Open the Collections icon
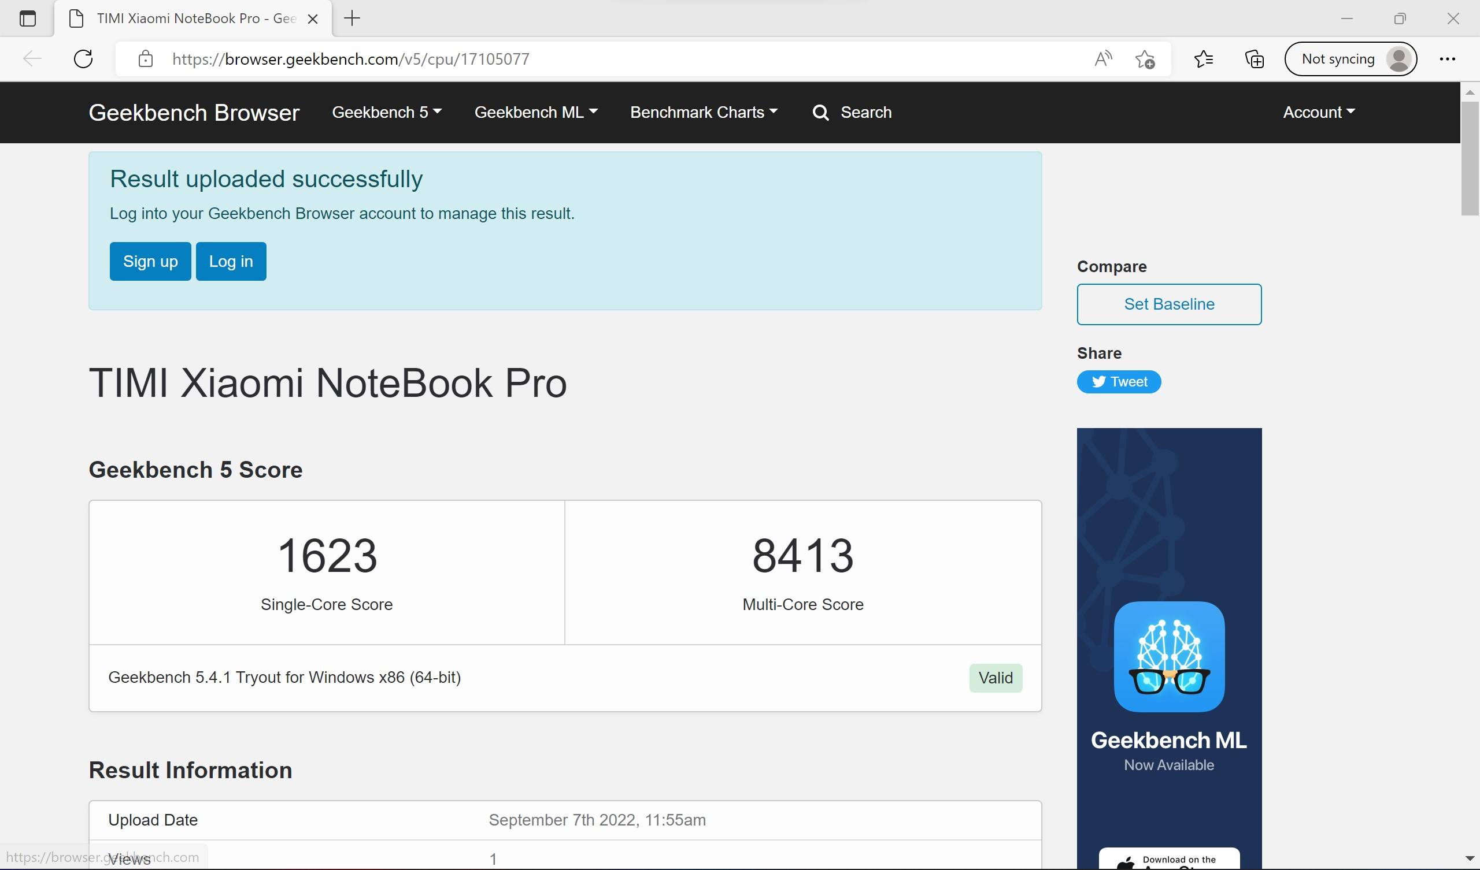 (1254, 59)
